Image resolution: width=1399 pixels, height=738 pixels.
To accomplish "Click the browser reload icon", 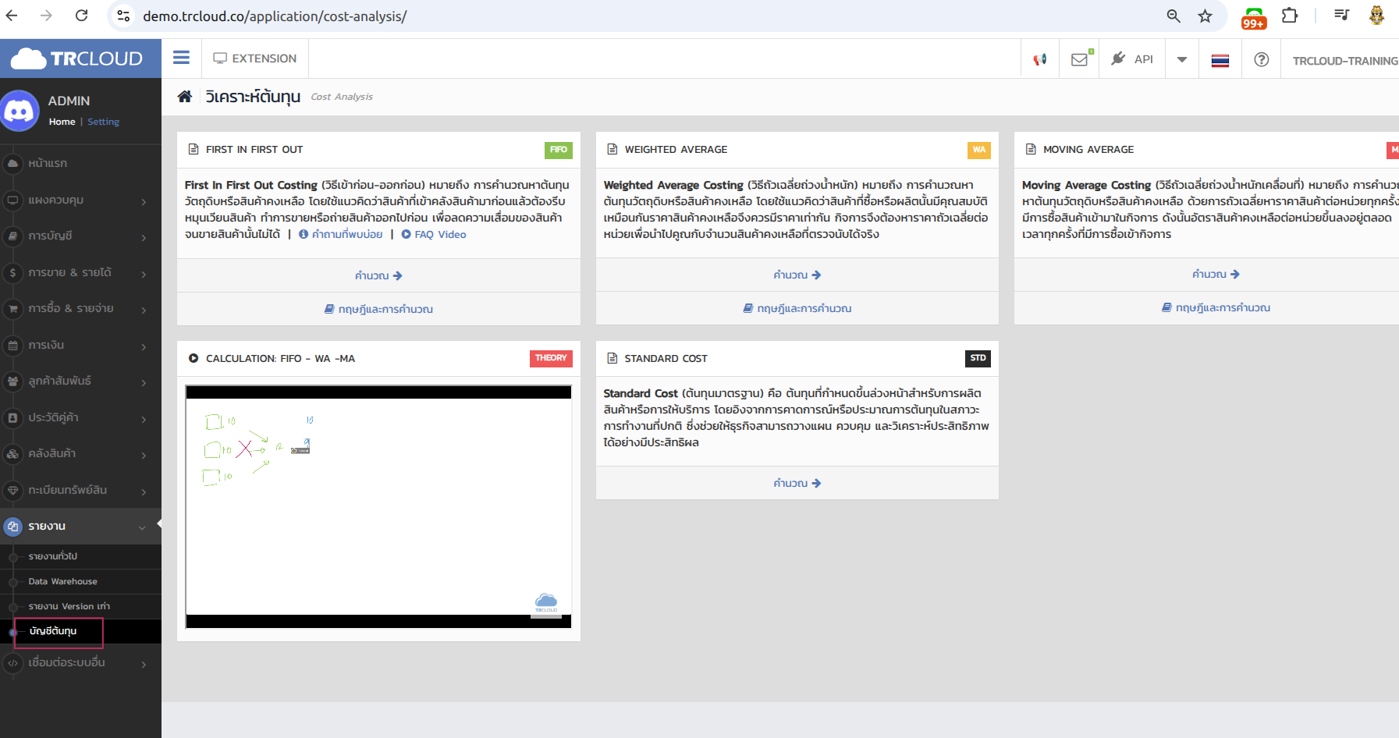I will (81, 16).
